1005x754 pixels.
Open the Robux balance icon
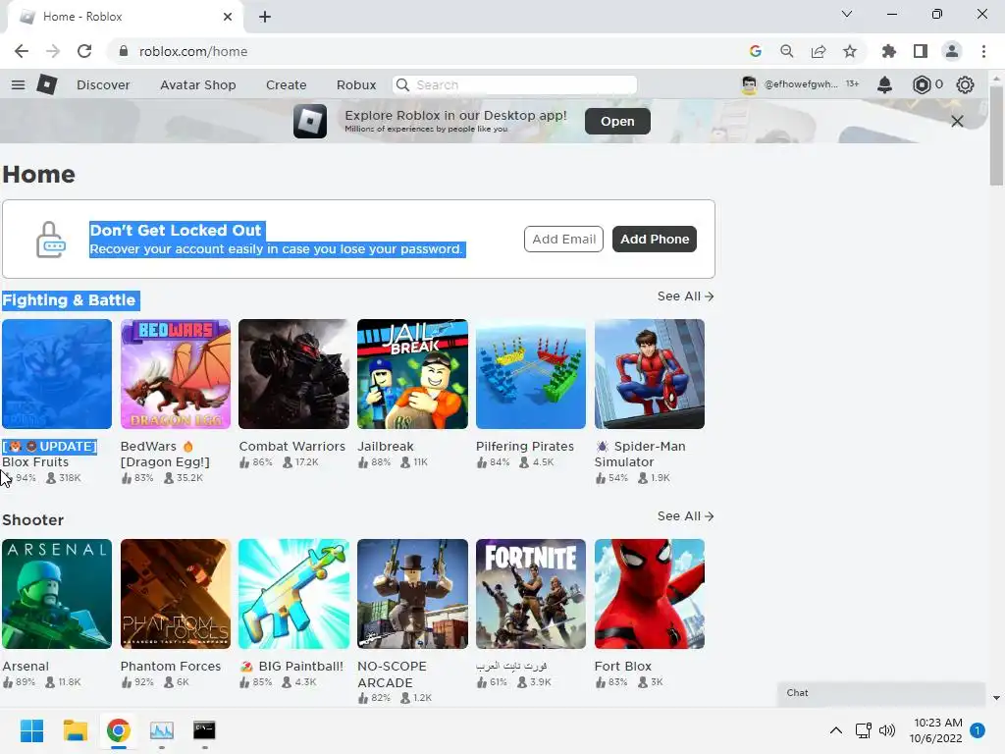(922, 84)
